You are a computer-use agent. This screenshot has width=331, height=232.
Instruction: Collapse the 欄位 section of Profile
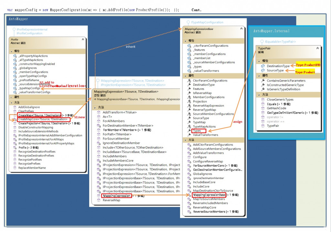pyautogui.click(x=11, y=51)
